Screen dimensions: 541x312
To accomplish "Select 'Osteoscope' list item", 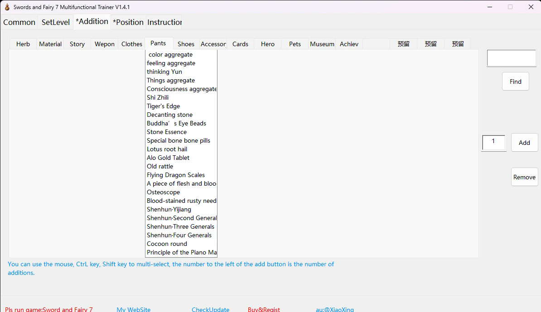I will (181, 192).
